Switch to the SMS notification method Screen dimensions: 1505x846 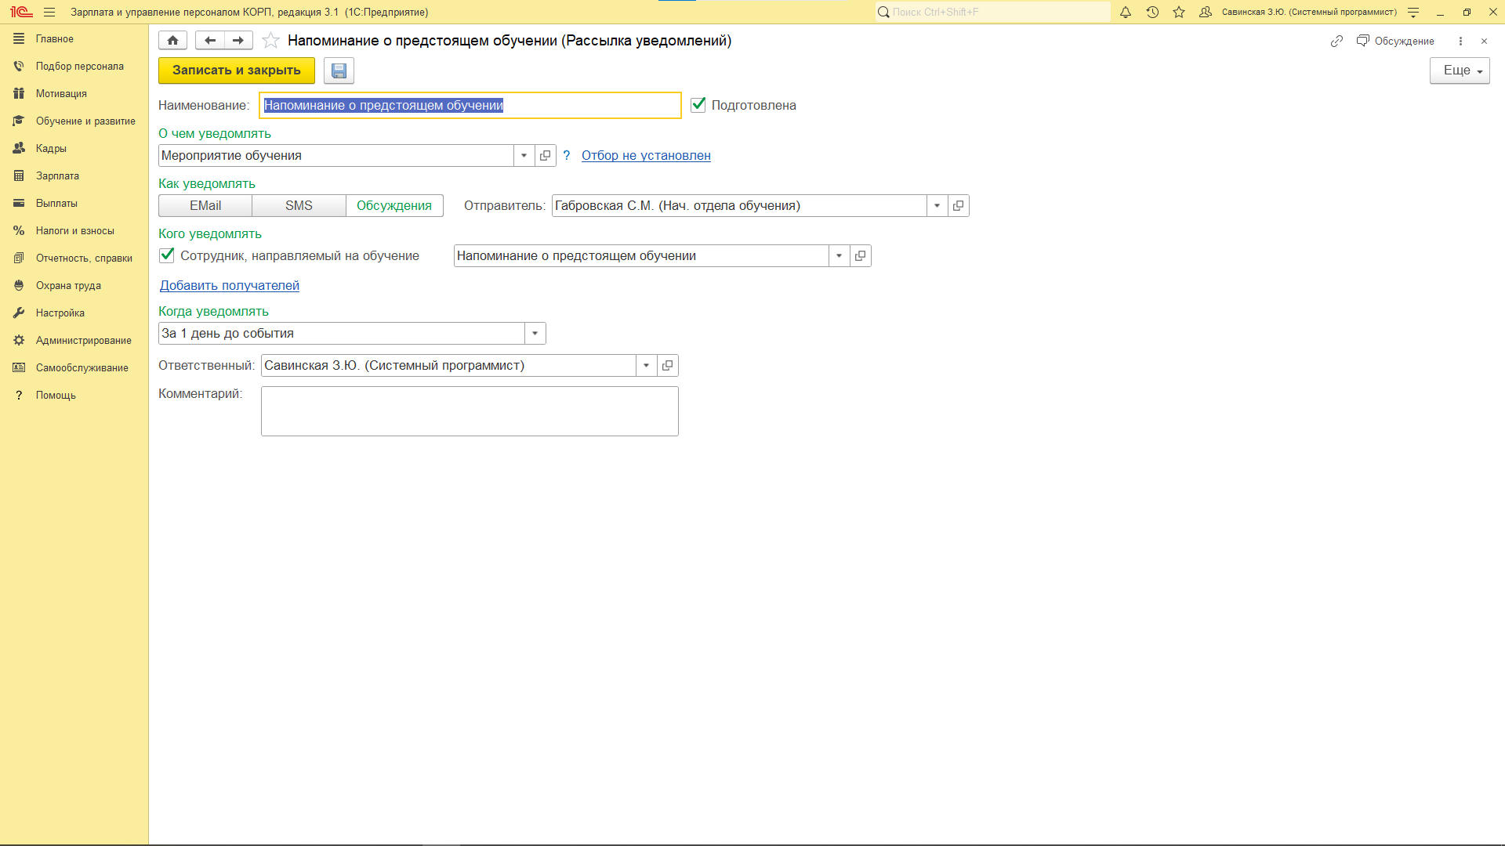(299, 205)
